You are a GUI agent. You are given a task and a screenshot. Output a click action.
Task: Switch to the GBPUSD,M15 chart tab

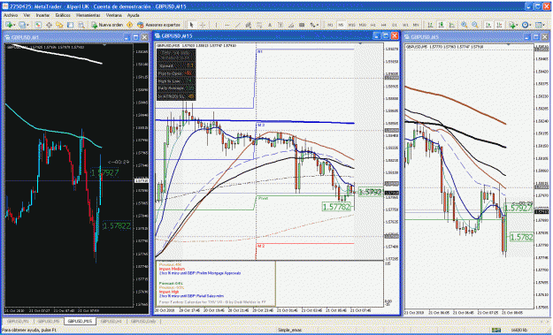click(x=80, y=321)
